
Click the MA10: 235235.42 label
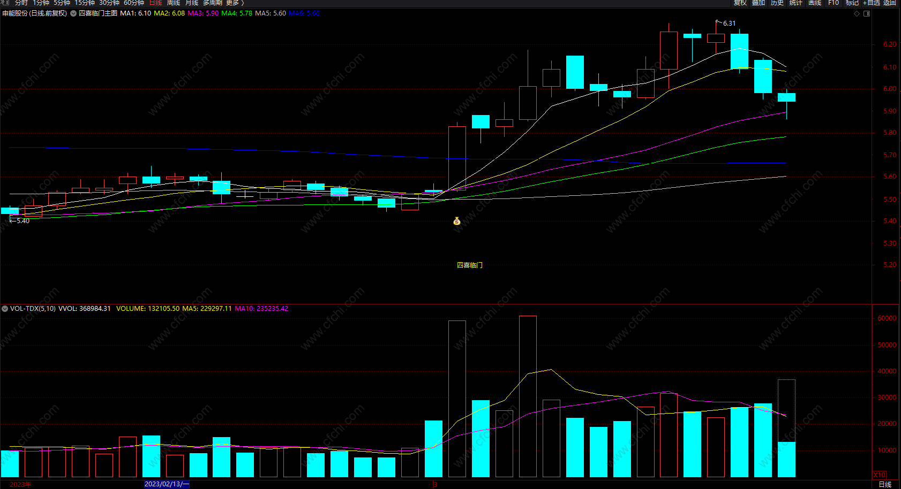point(261,309)
